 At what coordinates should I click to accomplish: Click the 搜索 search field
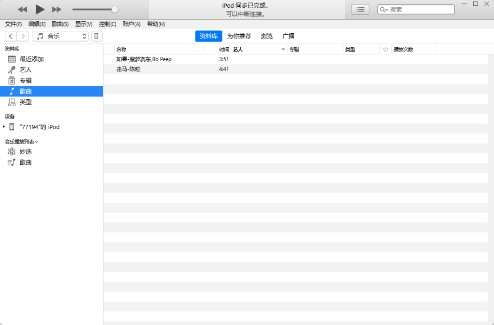[x=420, y=9]
